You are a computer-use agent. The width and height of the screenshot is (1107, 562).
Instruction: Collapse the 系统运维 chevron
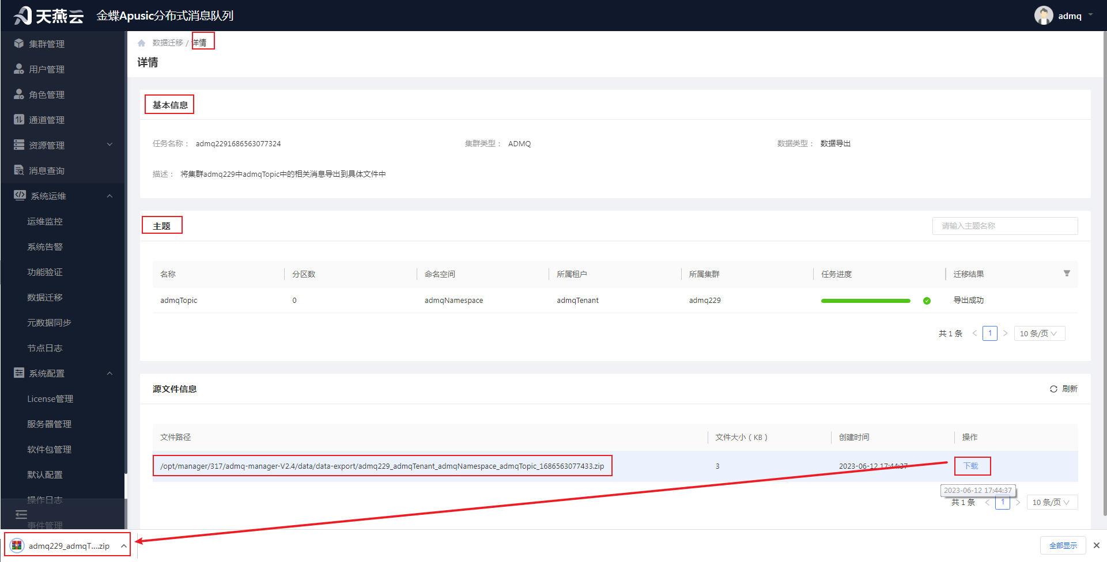click(109, 196)
